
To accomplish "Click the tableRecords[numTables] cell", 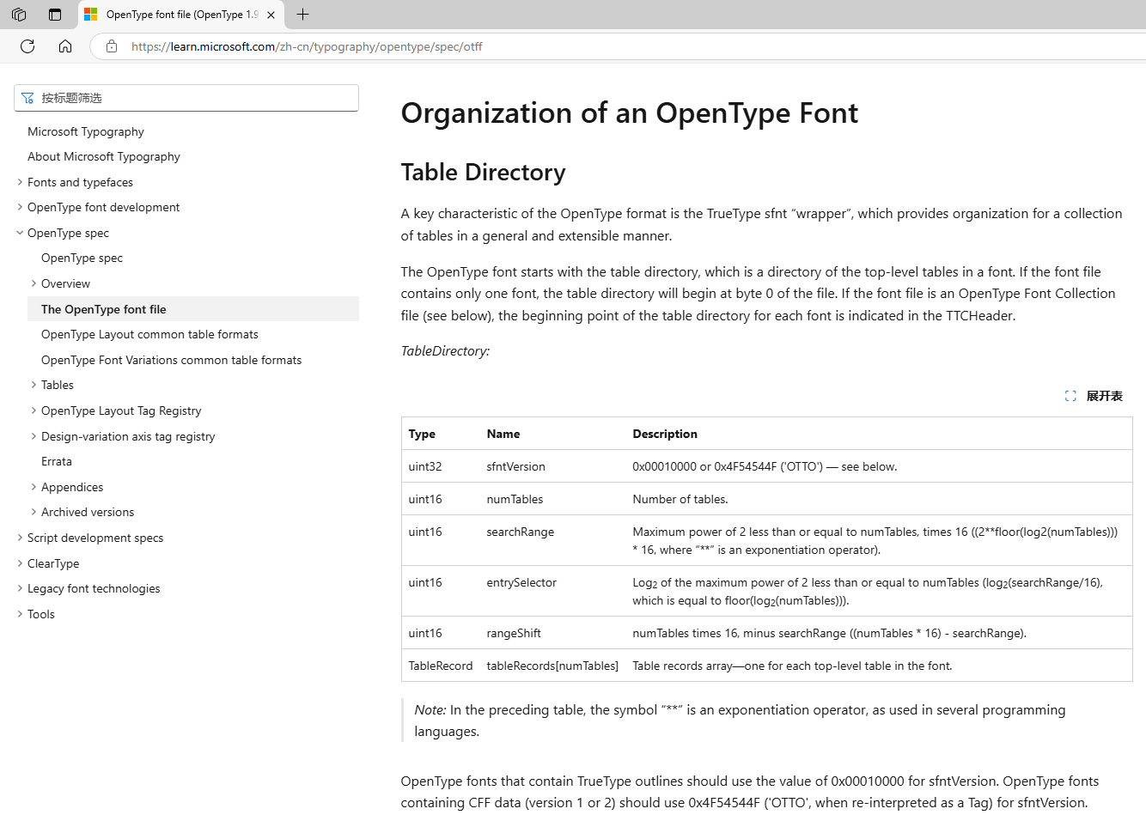I will click(552, 666).
